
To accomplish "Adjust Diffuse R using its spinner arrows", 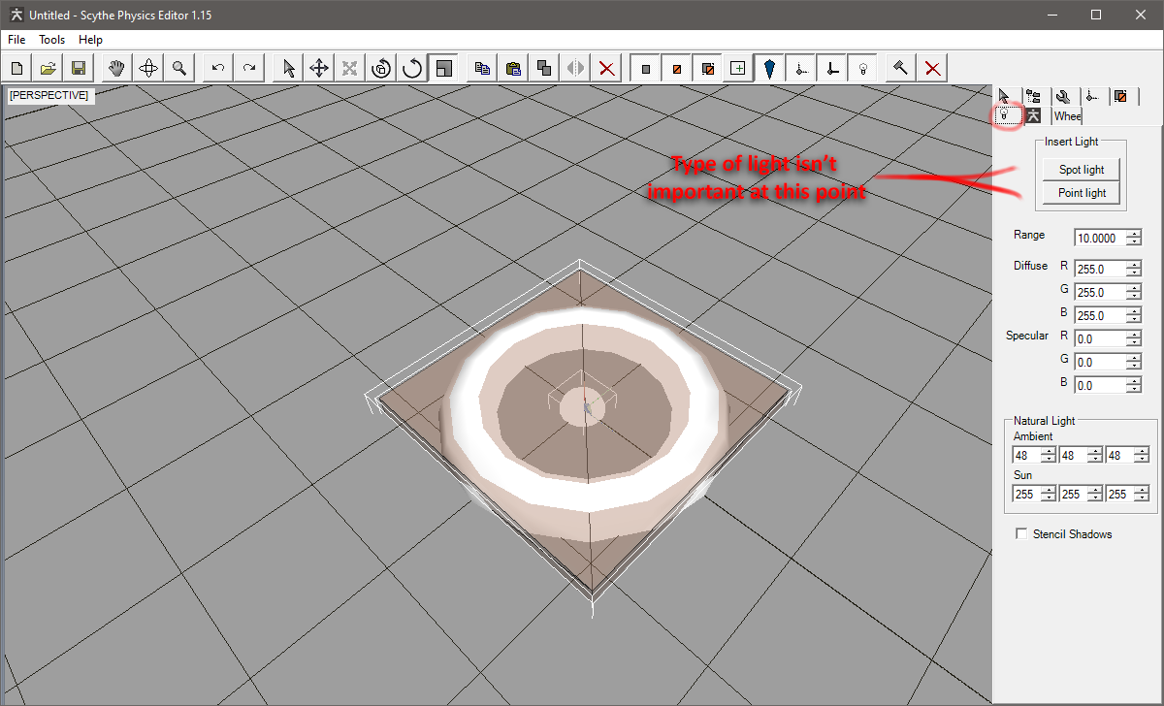I will 1134,269.
